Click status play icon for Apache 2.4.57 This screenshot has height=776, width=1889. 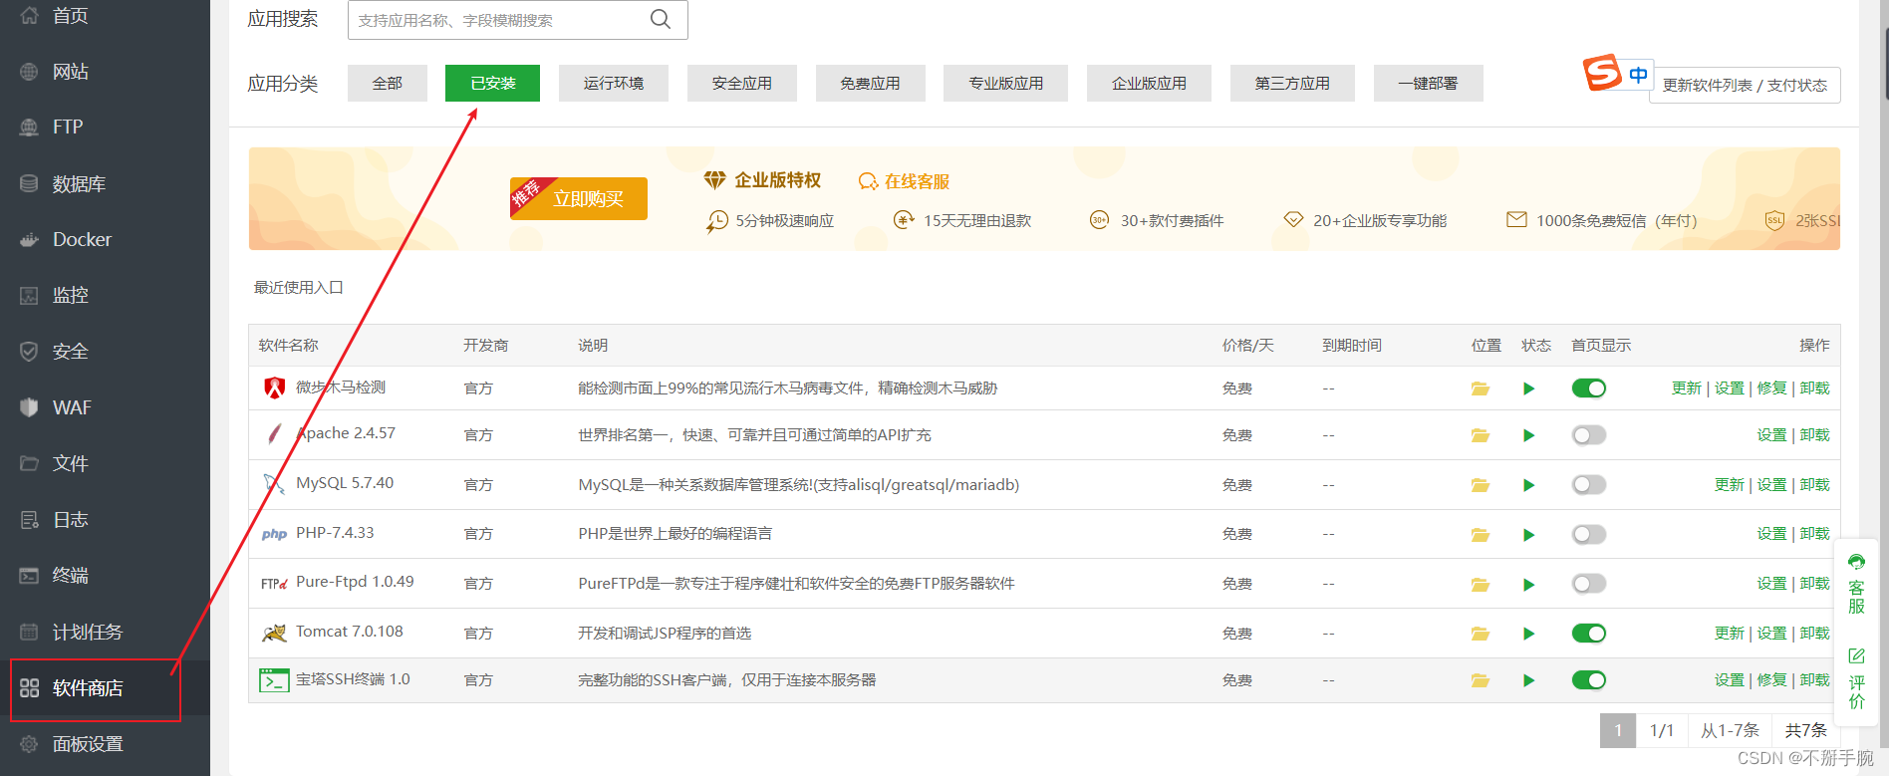coord(1529,435)
